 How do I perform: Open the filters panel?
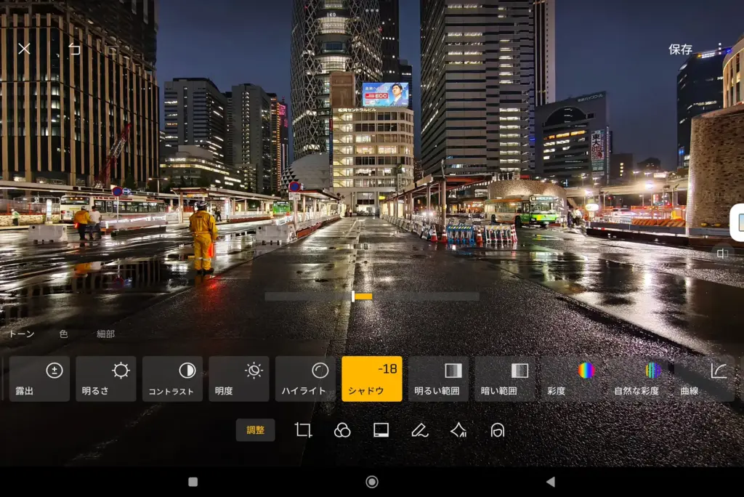point(342,429)
